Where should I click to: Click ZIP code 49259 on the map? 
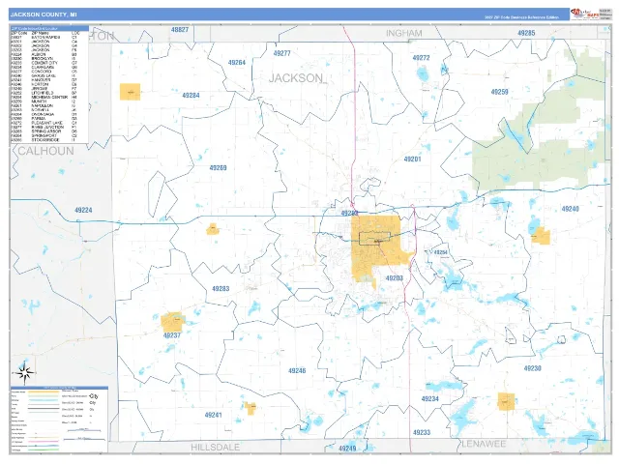point(499,92)
